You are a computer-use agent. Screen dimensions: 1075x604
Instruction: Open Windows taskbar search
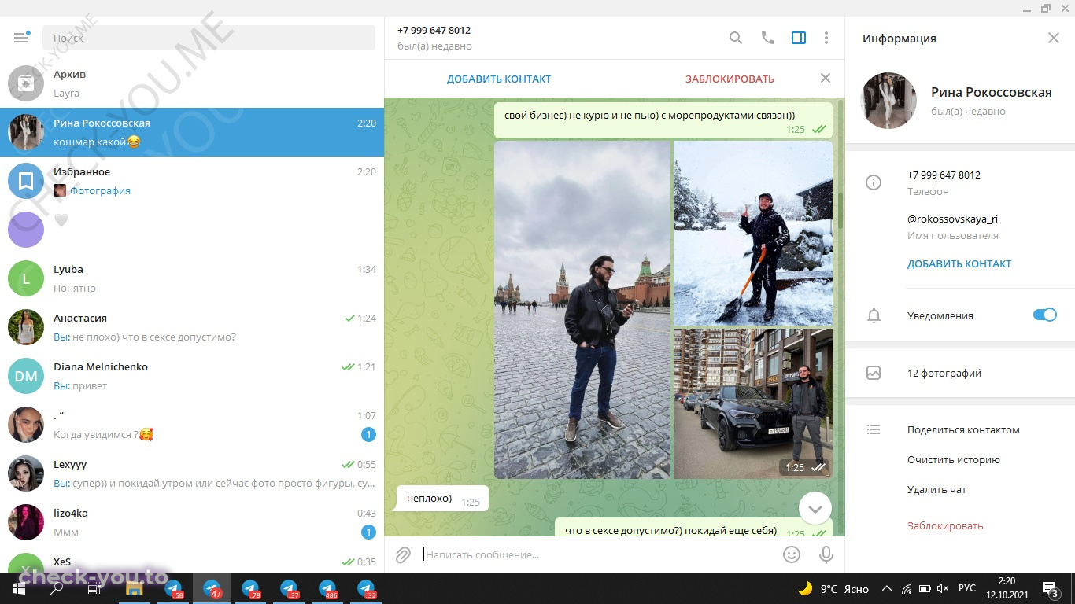pos(57,588)
